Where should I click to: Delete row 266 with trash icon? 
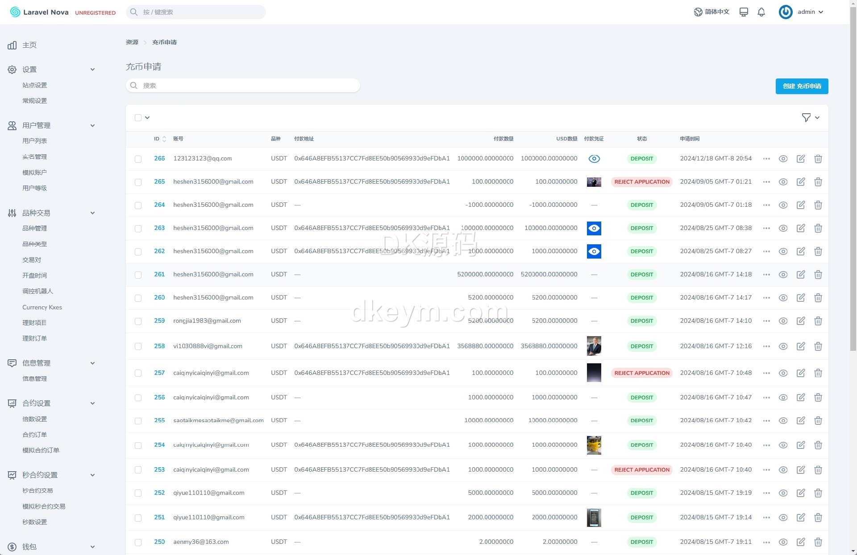(x=818, y=159)
